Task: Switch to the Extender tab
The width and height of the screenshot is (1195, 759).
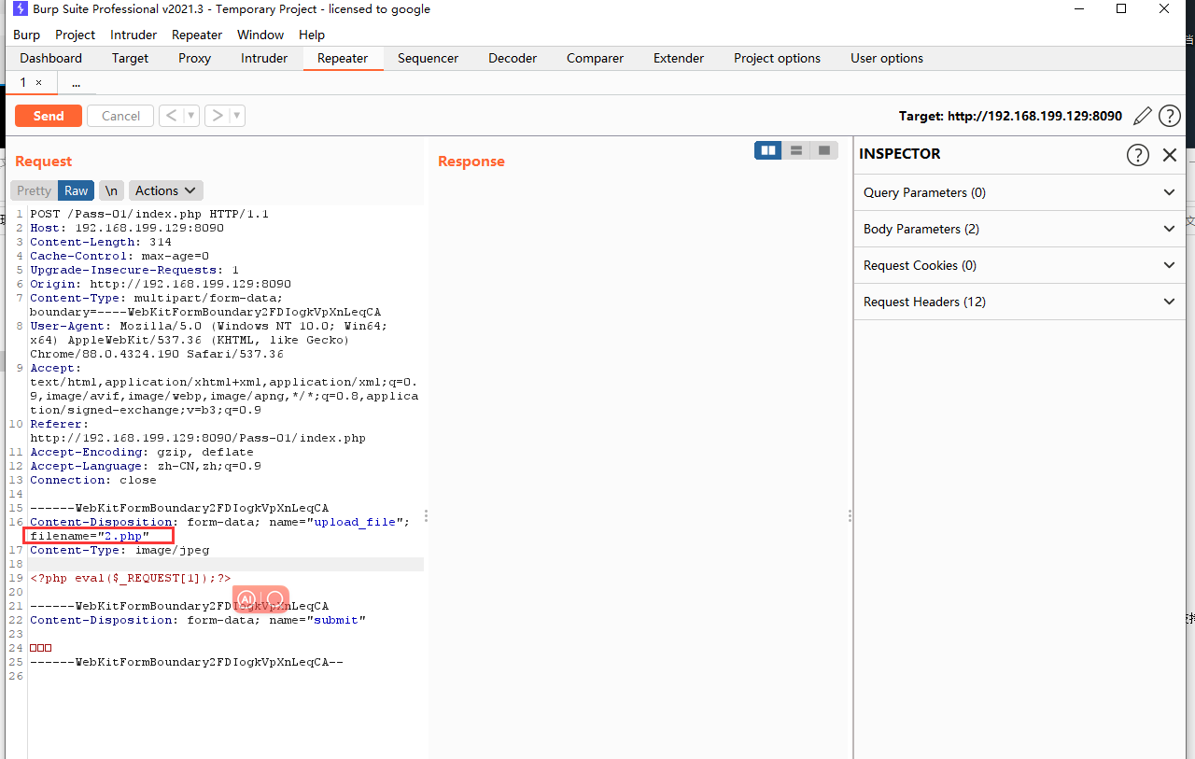Action: click(x=679, y=58)
